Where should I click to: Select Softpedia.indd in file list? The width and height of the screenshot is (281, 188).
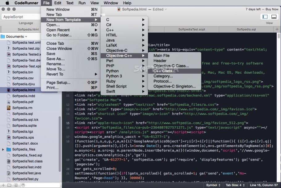point(24,96)
